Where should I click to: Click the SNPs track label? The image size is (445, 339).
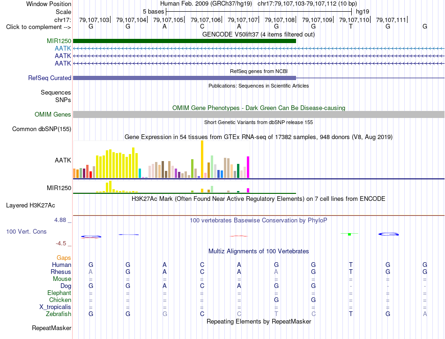pyautogui.click(x=63, y=100)
